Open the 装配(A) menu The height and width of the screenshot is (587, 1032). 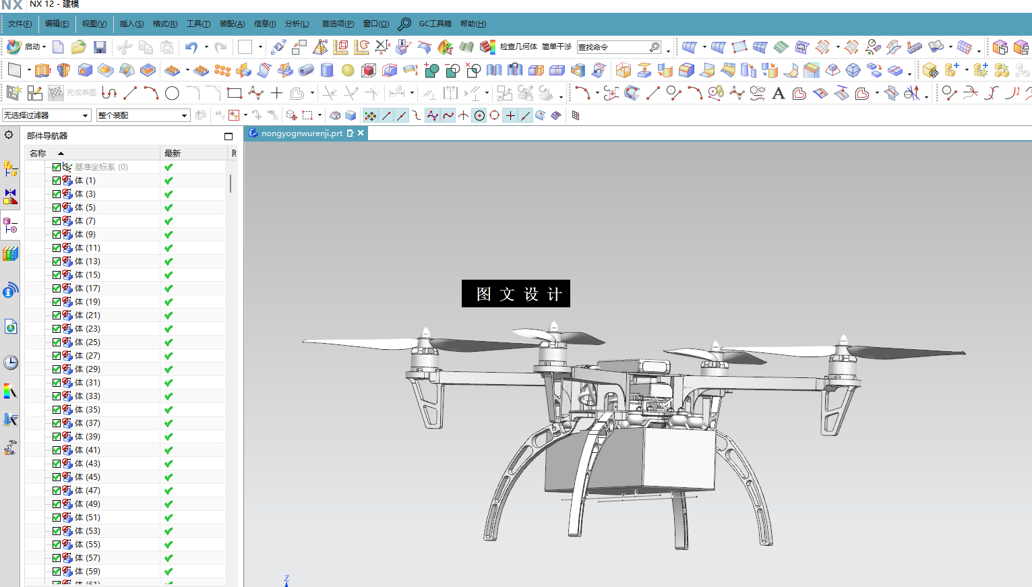(x=232, y=24)
